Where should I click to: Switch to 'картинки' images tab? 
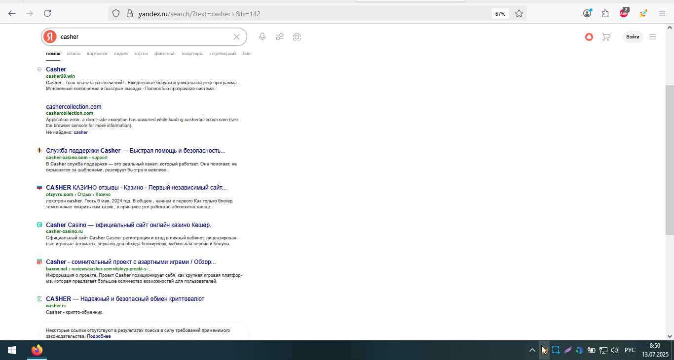click(x=97, y=54)
